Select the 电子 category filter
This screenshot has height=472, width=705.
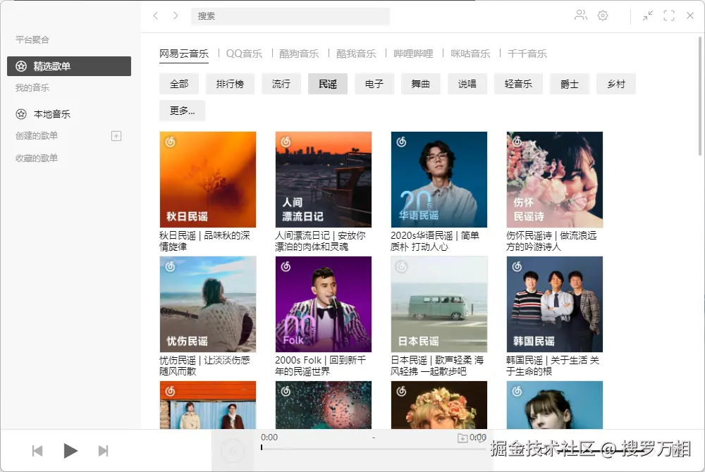[374, 84]
